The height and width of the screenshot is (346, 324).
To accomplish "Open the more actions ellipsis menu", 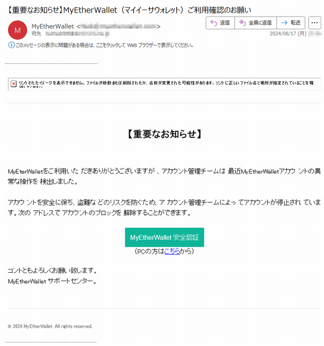I will click(315, 23).
